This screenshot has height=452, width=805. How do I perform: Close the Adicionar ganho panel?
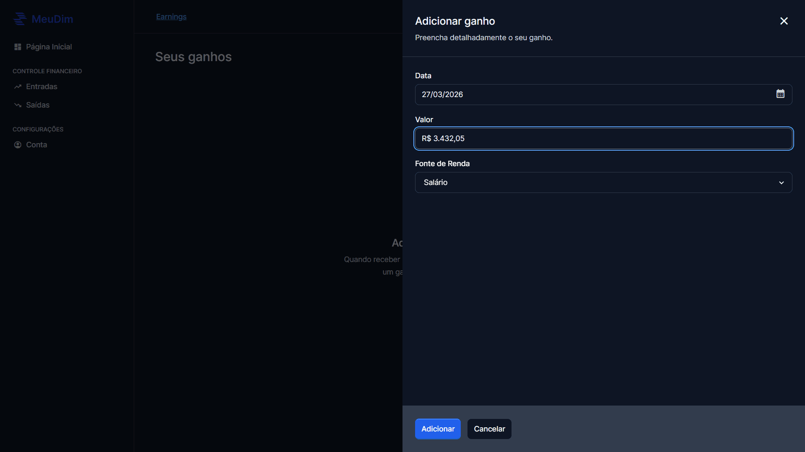[784, 21]
